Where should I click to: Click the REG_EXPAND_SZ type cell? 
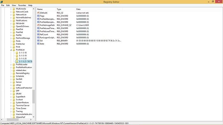(64, 25)
